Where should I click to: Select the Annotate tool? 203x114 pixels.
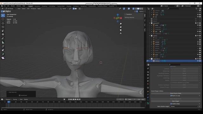coord(3,39)
